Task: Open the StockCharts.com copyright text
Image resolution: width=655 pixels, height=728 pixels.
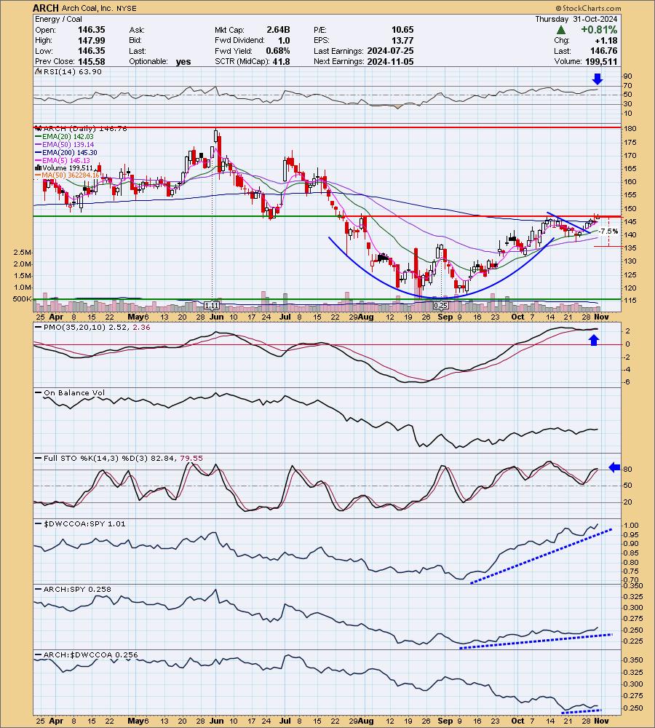Action: click(588, 8)
